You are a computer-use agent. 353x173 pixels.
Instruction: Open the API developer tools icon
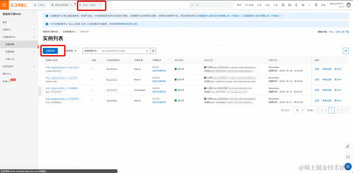pos(283,5)
